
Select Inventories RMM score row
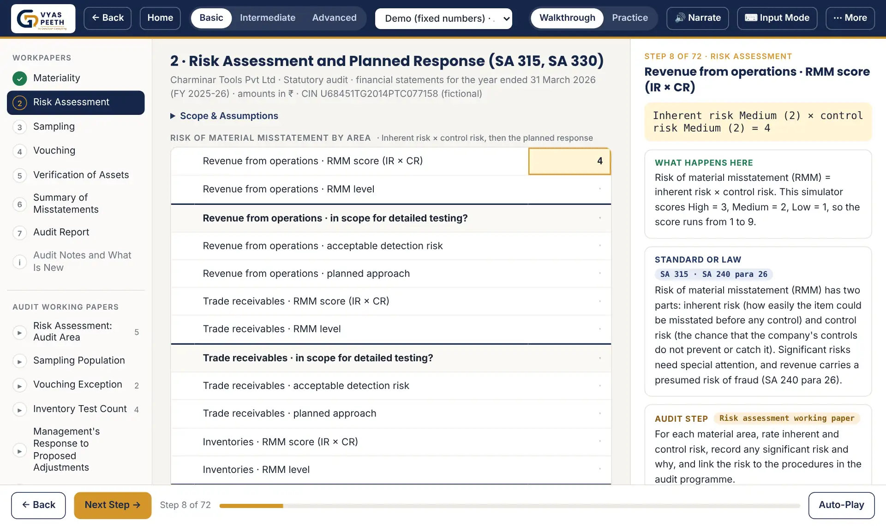point(391,442)
